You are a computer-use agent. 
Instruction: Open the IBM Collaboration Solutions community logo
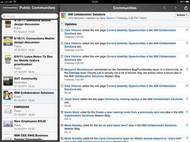[x=63, y=16]
